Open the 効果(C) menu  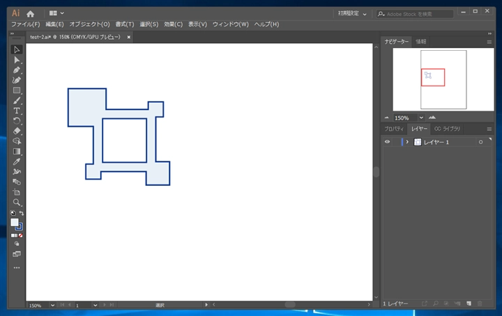pyautogui.click(x=173, y=24)
